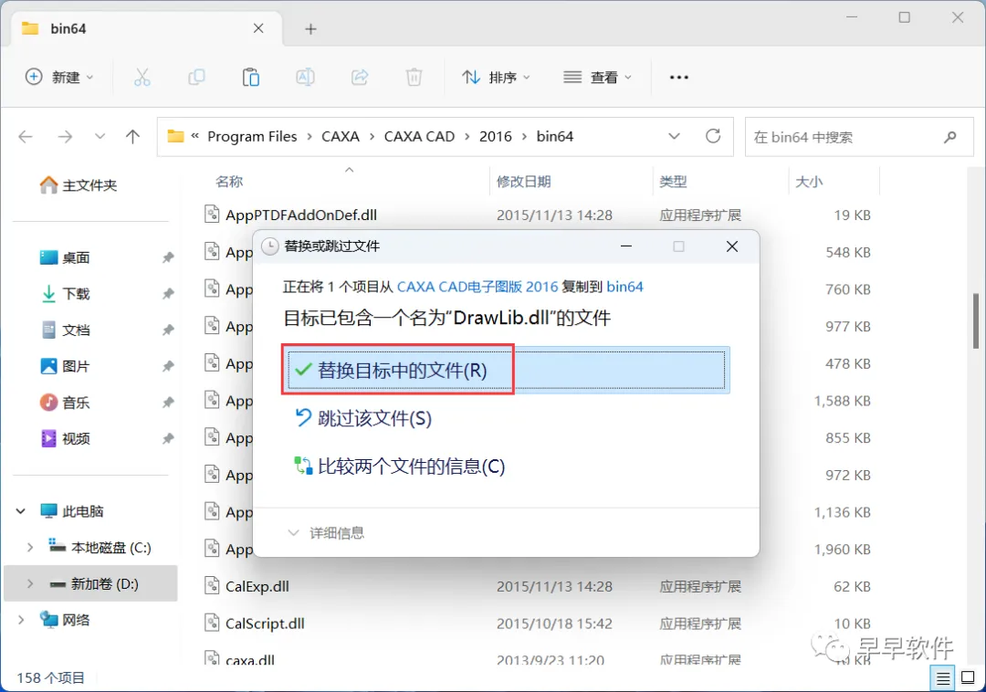Choose 比较两个文件的信息(C)
986x692 pixels.
coord(400,467)
